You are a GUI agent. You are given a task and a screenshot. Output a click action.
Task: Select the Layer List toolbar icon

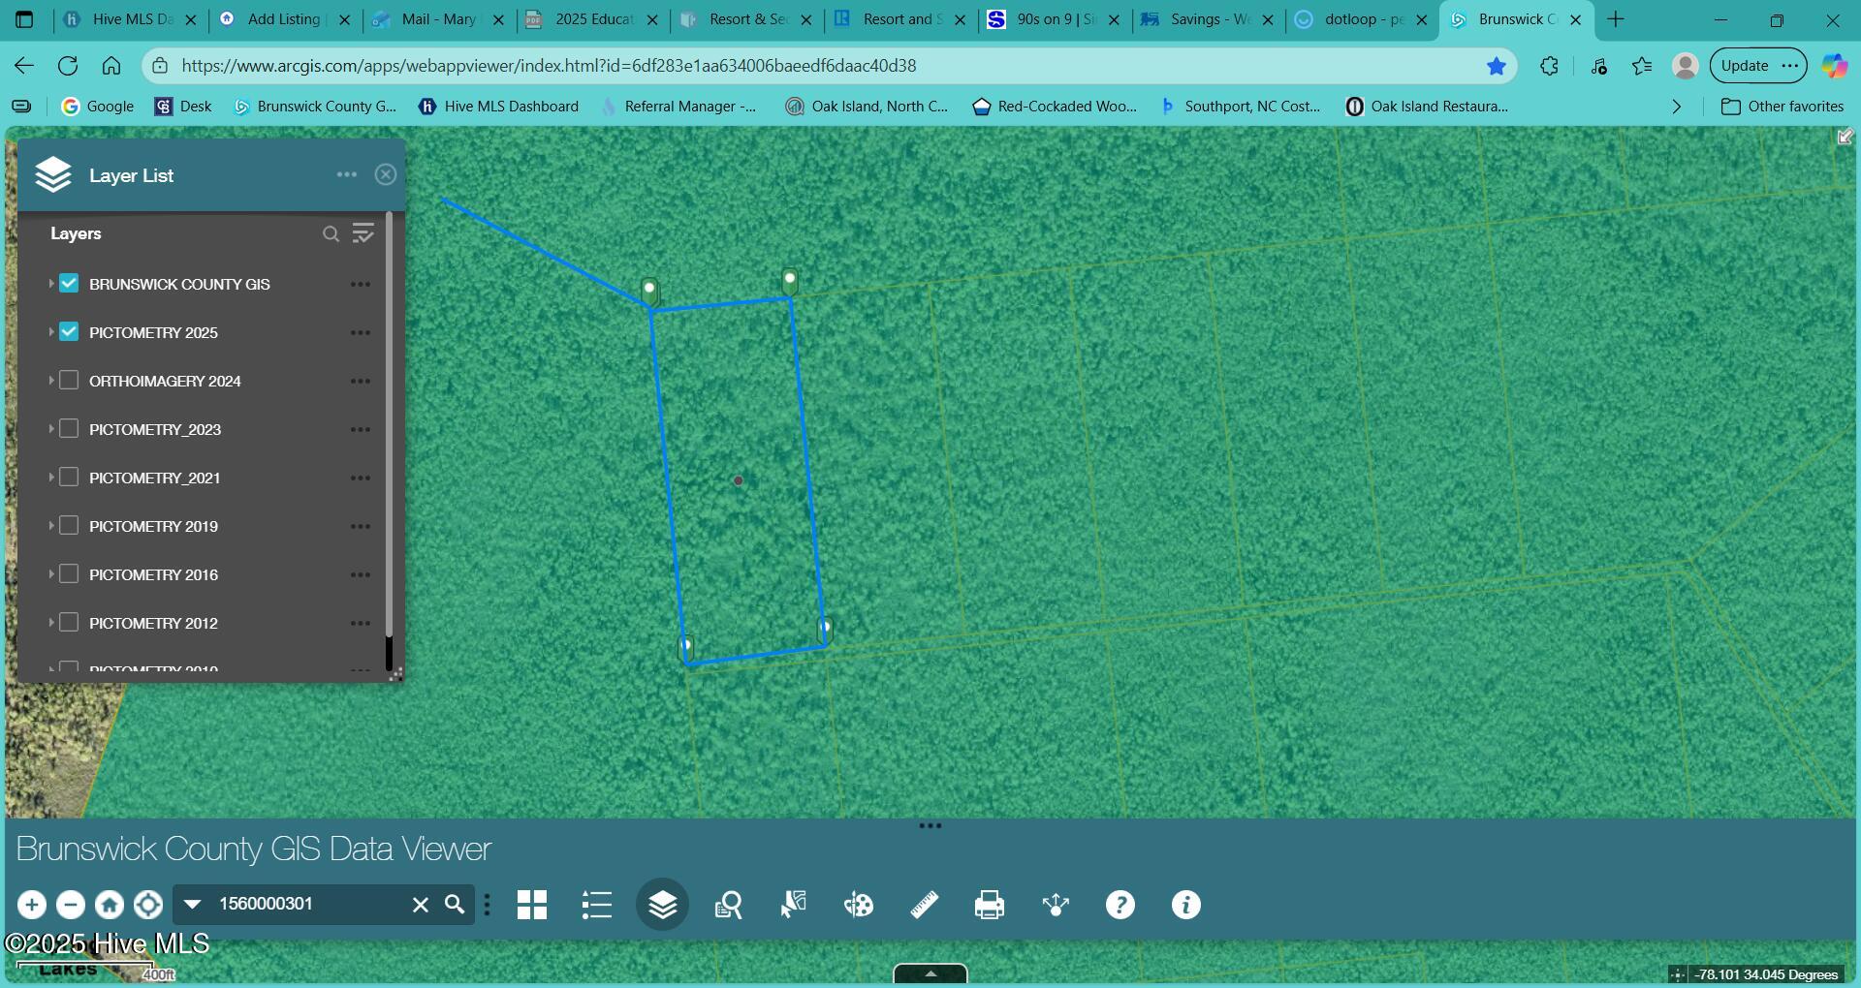662,905
